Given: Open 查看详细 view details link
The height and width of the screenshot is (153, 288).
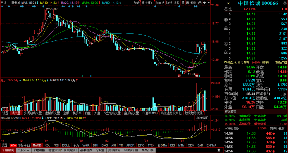Looking at the screenshot, I should pos(281,62).
